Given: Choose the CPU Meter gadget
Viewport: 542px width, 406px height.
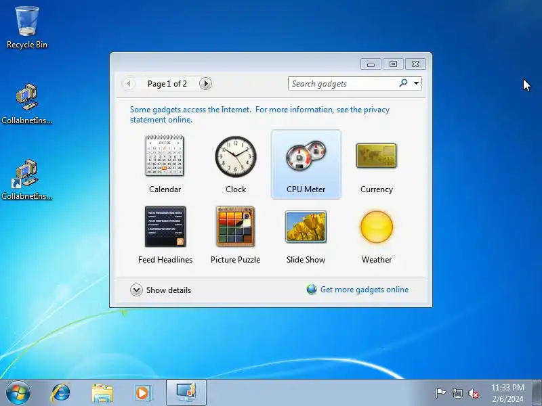Looking at the screenshot, I should click(x=306, y=164).
